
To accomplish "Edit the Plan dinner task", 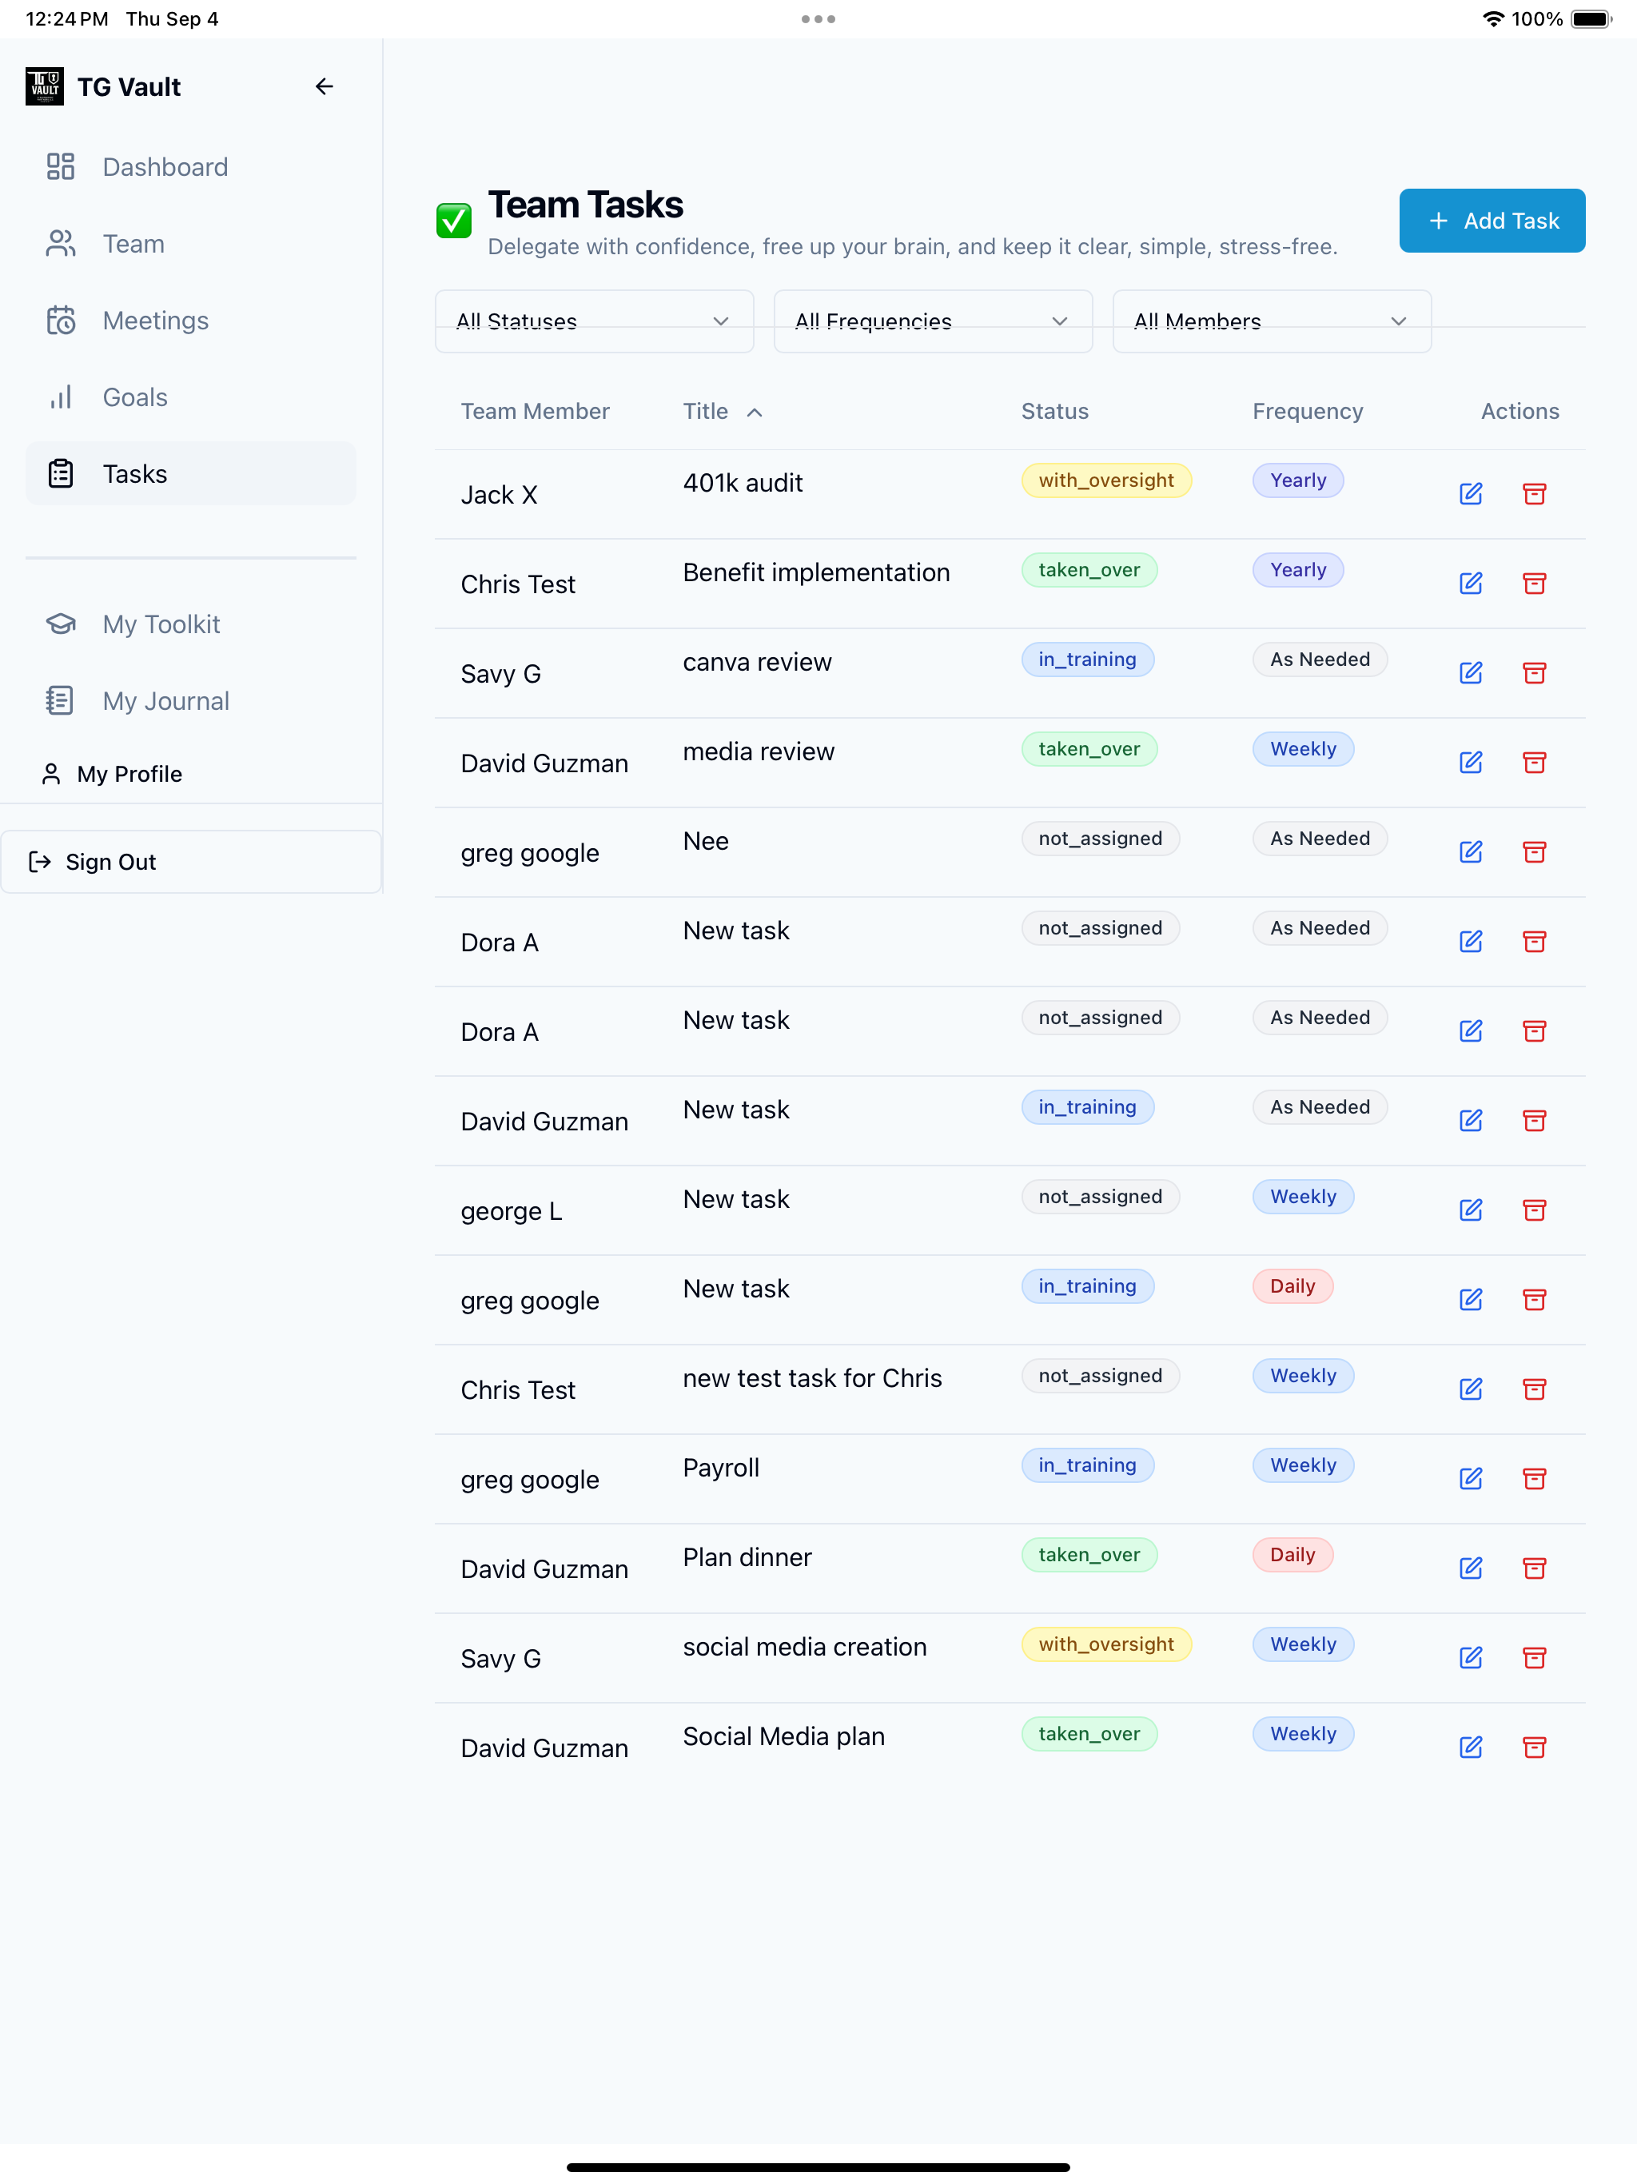I will pyautogui.click(x=1471, y=1569).
